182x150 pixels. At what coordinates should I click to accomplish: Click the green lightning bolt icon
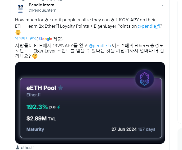(59, 107)
